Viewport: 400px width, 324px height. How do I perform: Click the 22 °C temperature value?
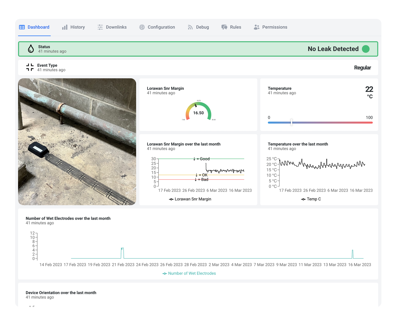tap(369, 92)
